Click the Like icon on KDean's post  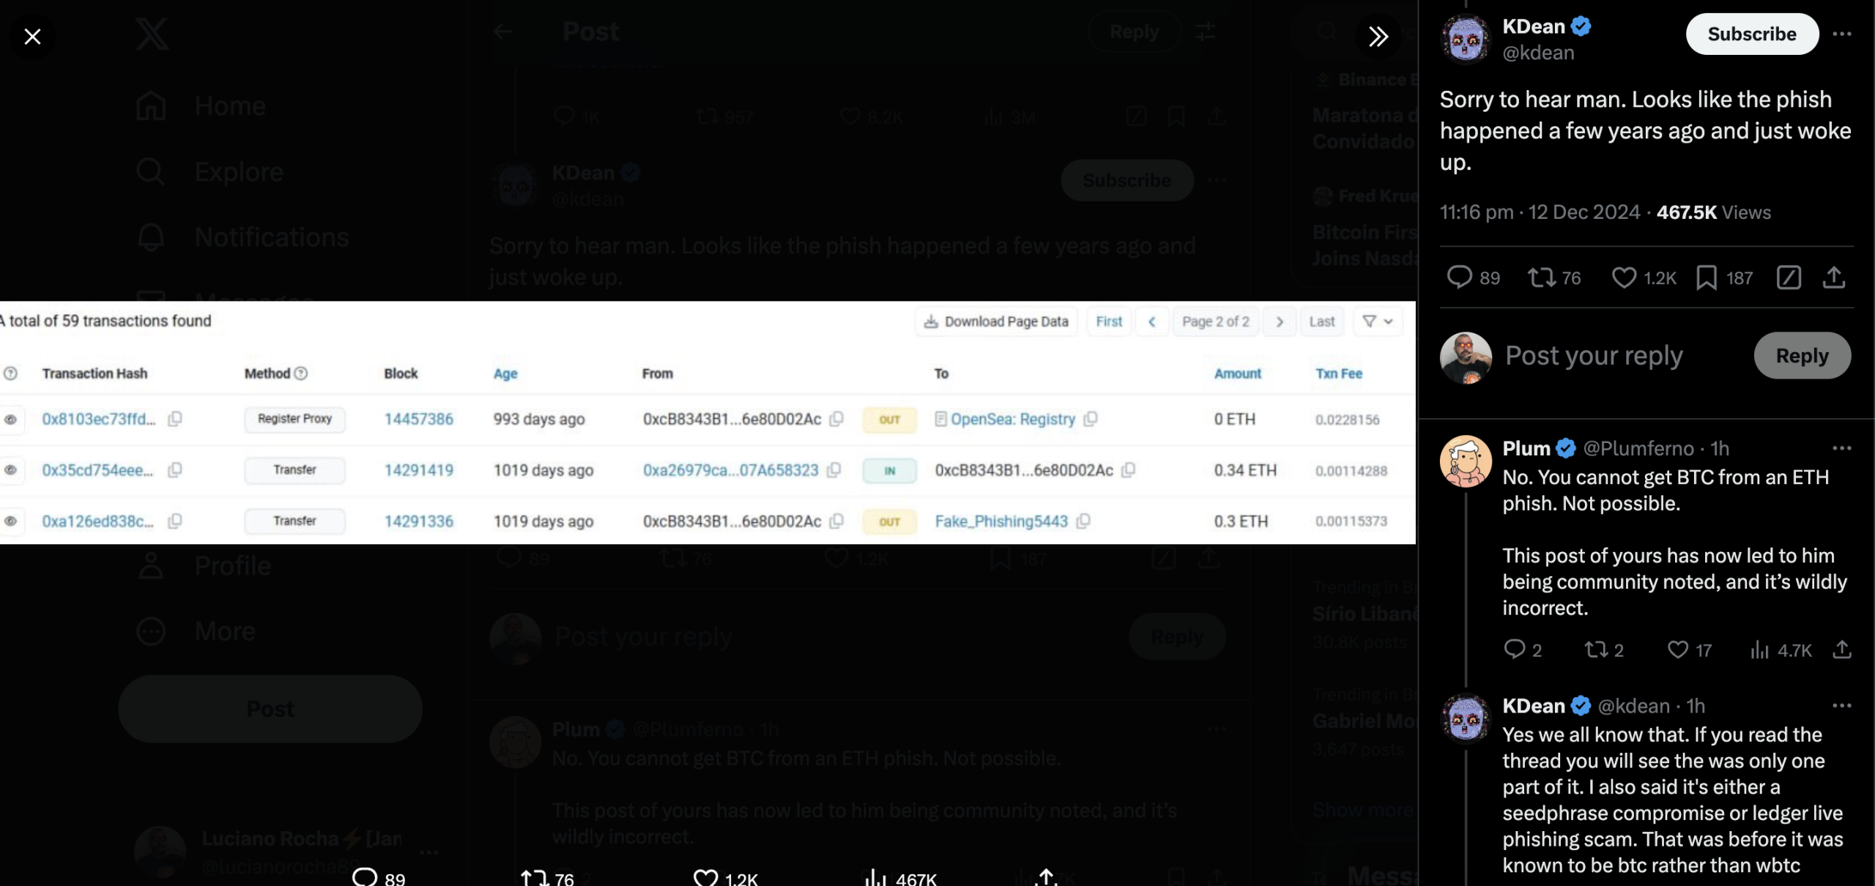pyautogui.click(x=1622, y=276)
